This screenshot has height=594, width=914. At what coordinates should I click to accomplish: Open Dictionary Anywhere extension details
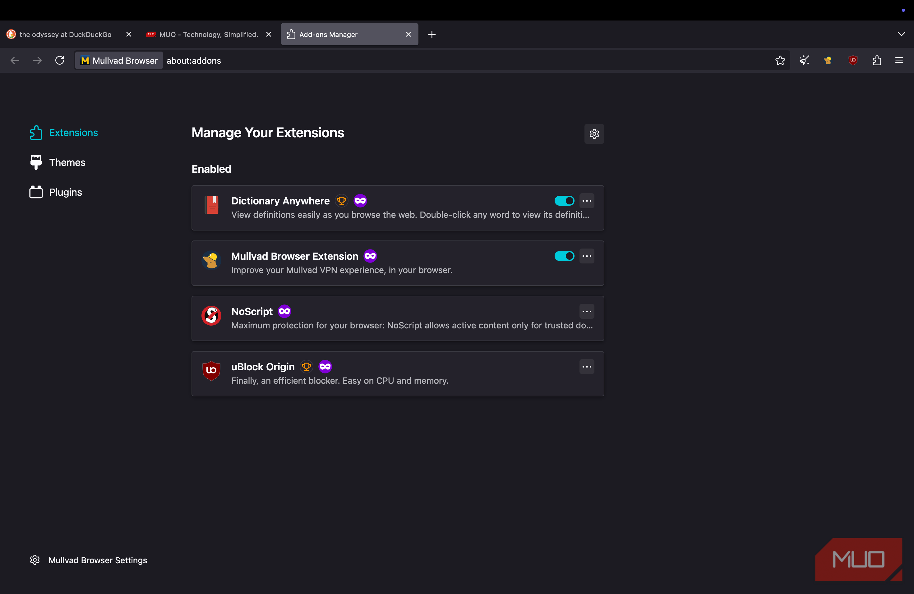click(x=280, y=201)
